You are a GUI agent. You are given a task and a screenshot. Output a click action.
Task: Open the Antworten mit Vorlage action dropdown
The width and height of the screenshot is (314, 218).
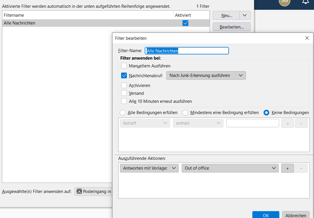(149, 168)
